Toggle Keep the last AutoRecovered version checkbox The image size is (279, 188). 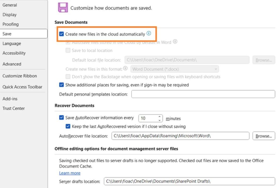[68, 126]
